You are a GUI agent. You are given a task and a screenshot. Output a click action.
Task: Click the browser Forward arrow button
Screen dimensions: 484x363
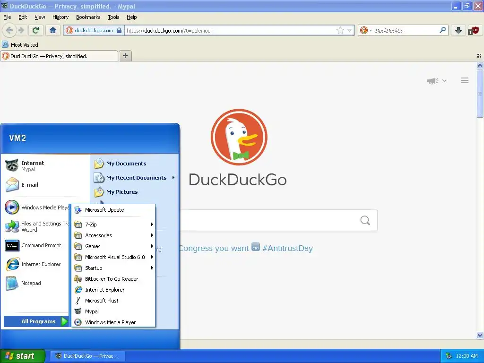[x=21, y=30]
